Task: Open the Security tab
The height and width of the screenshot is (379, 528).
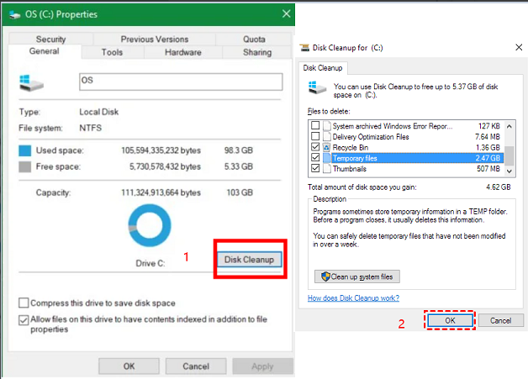Action: (x=51, y=39)
